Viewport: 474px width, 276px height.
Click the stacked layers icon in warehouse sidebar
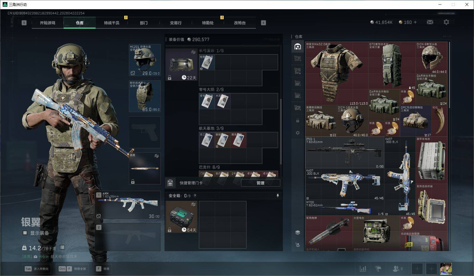click(x=298, y=232)
